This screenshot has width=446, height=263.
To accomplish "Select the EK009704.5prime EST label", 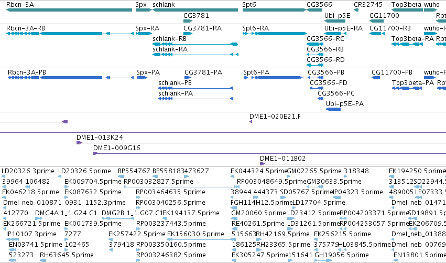I will pos(93,182).
